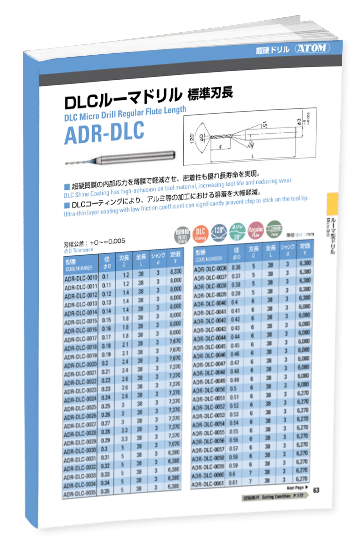364x549 pixels.
Task: Click the Unit: mm label
Action: tap(300, 235)
